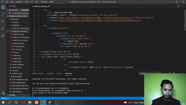The width and height of the screenshot is (186, 105).
Task: Open OBS icon on taskbar
Action: coord(57,102)
